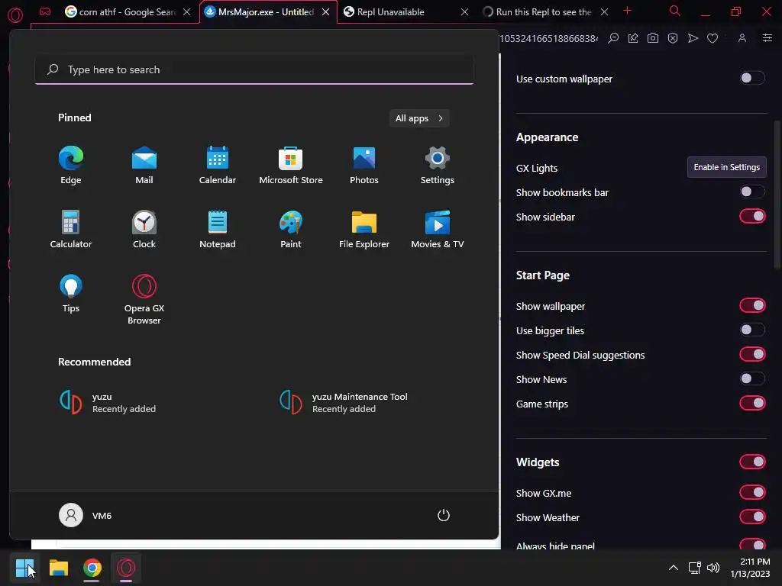
Task: Open the Clock app
Action: coord(144,229)
